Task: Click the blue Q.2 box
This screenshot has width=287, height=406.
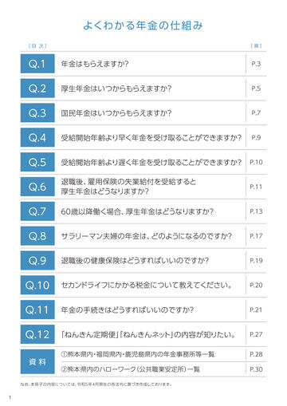Action: 37,89
